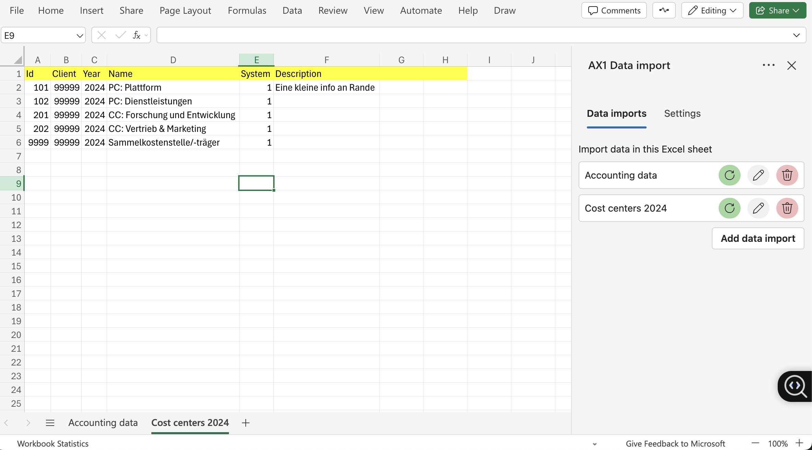Open the Help ribbon tab
This screenshot has width=812, height=450.
[x=468, y=11]
